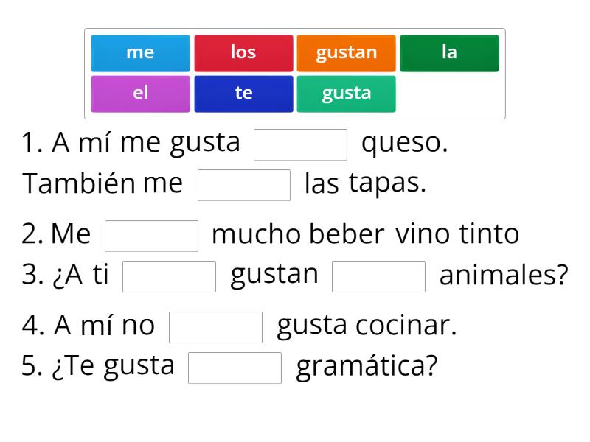Click the blank after '¿A ti' in sentence 3

[168, 276]
